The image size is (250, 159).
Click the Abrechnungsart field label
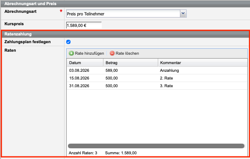pos(21,12)
